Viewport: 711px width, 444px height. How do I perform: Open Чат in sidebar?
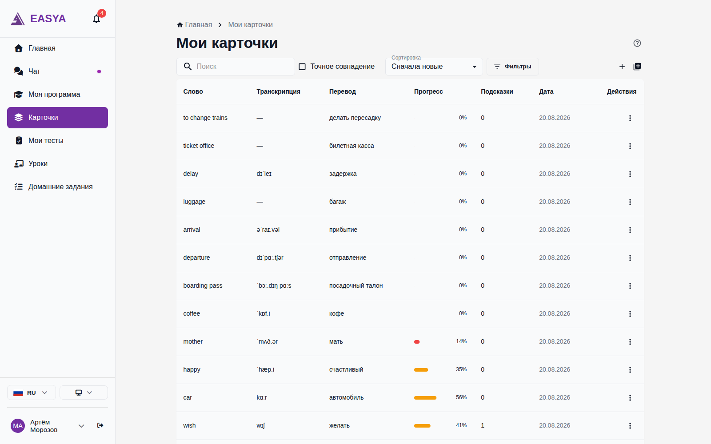pyautogui.click(x=57, y=71)
